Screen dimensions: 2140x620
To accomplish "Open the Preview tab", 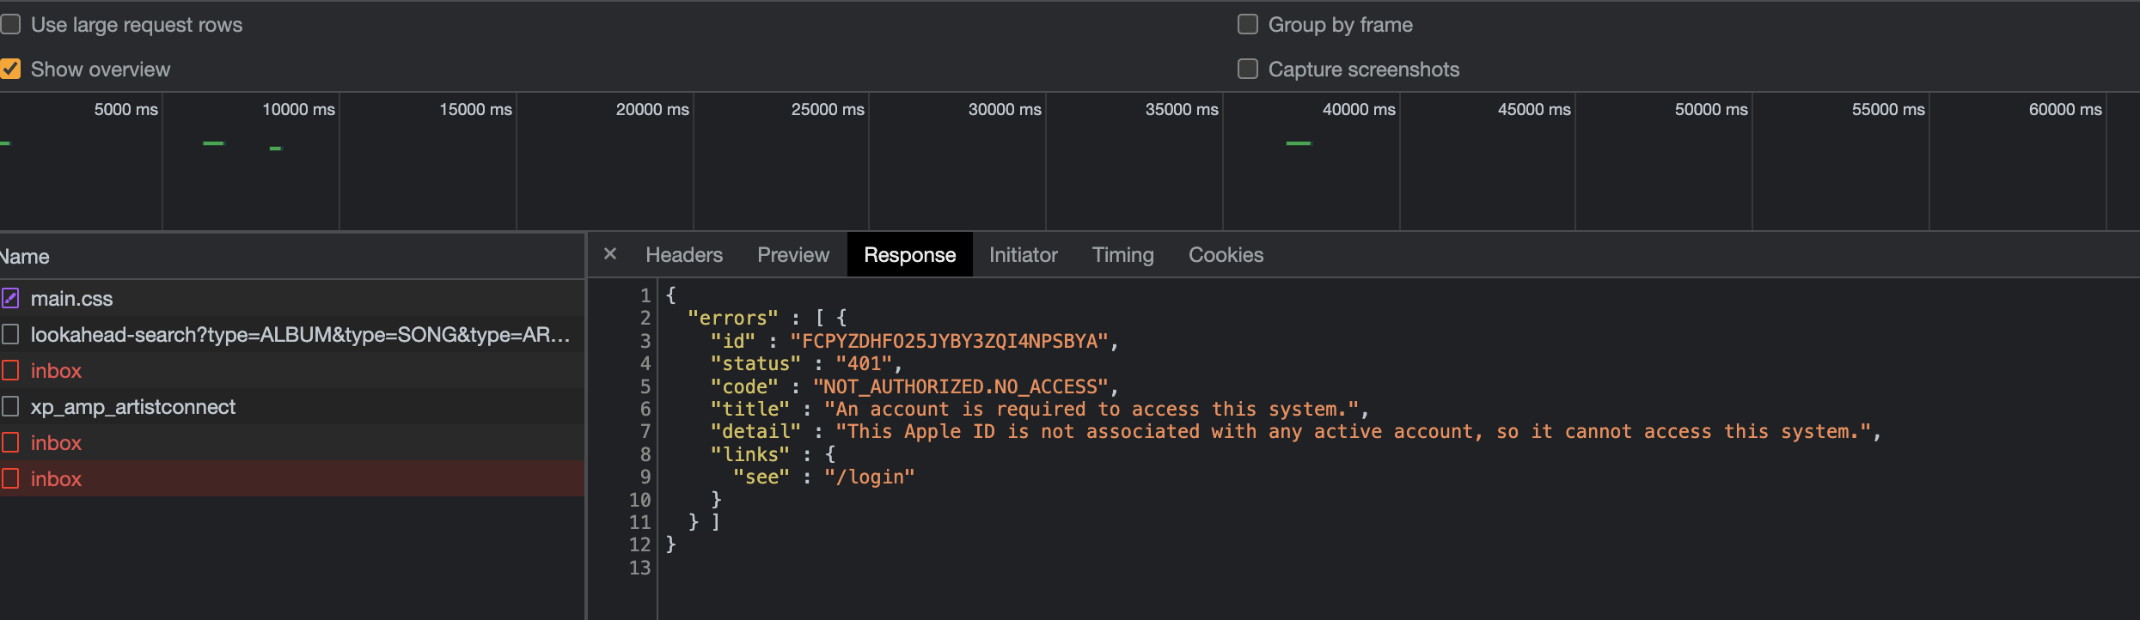I will click(793, 255).
